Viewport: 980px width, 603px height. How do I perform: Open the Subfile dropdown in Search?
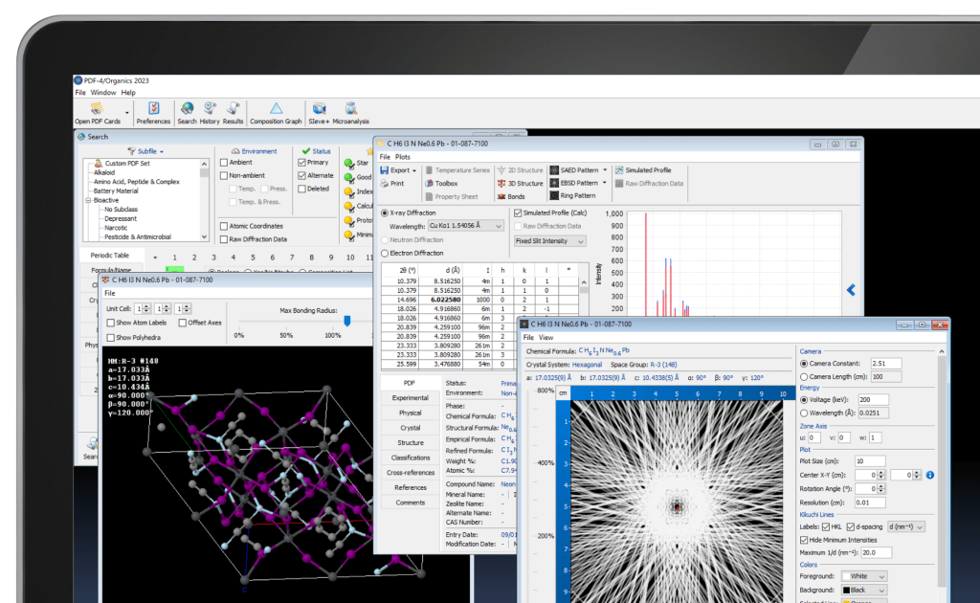click(146, 151)
